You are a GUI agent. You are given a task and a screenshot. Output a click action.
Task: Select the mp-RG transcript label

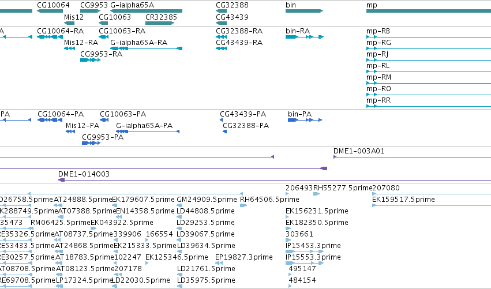click(378, 43)
